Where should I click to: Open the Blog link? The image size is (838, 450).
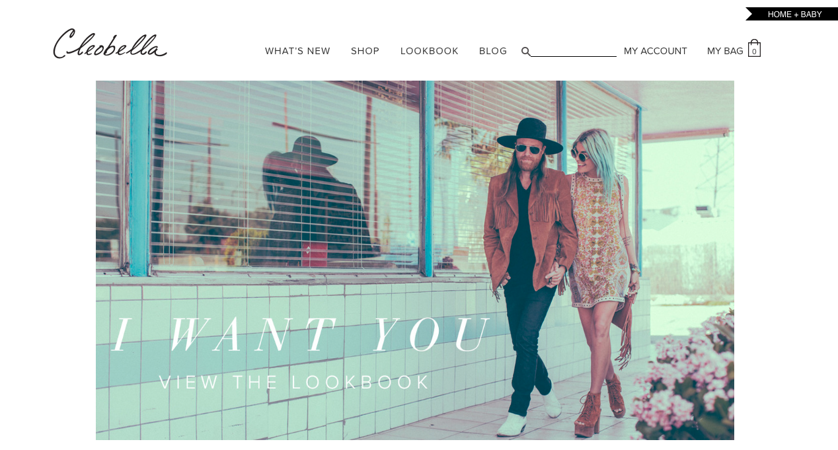493,51
